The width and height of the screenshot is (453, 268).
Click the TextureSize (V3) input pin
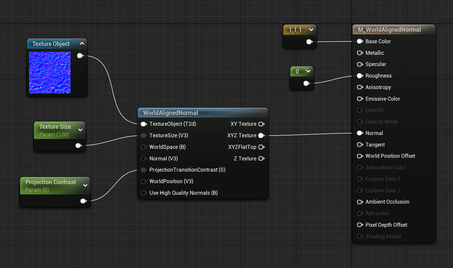(x=144, y=135)
